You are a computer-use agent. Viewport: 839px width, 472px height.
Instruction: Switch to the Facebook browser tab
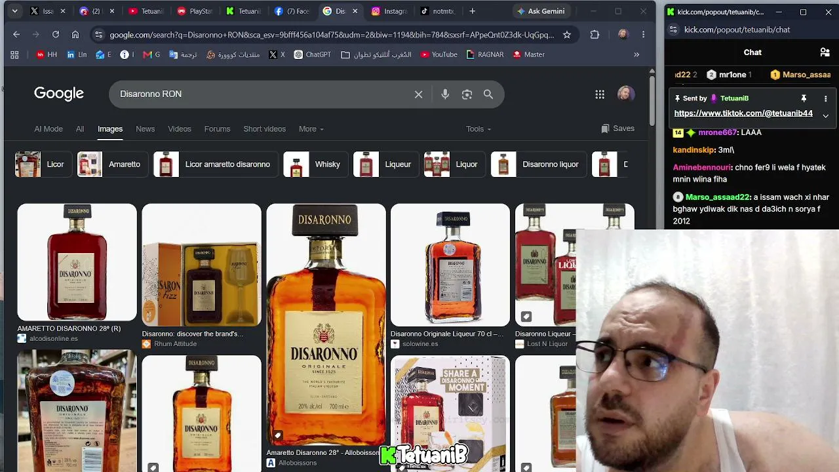click(x=292, y=11)
